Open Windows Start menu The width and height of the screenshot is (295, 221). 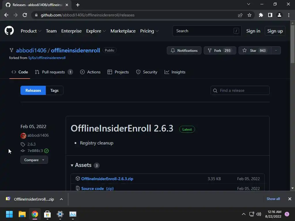[x=9, y=214]
